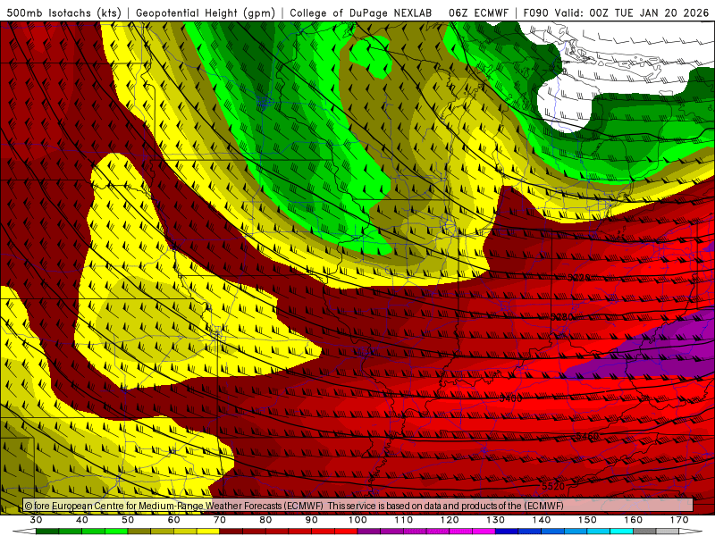Click the 5280 height contour label
715x536 pixels.
tap(562, 317)
